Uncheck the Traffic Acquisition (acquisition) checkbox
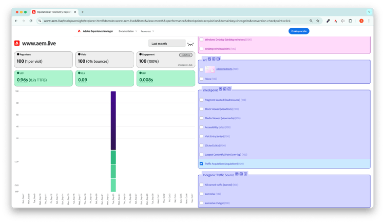Viewport: 385px width, 223px height. 202,164
